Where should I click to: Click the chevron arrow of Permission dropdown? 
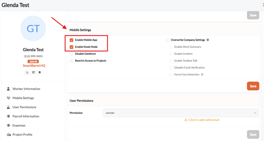255,113
